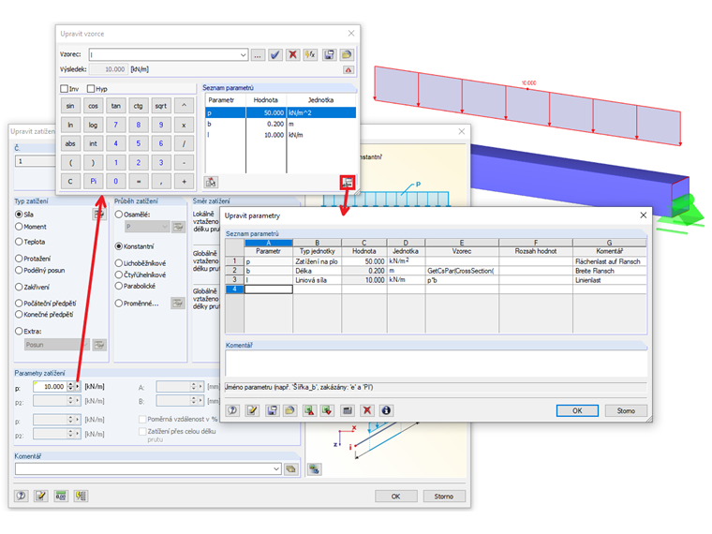Viewport: 712px width, 534px height.
Task: Click the edit comment pencil icon in Upravit parametry
Action: (252, 410)
